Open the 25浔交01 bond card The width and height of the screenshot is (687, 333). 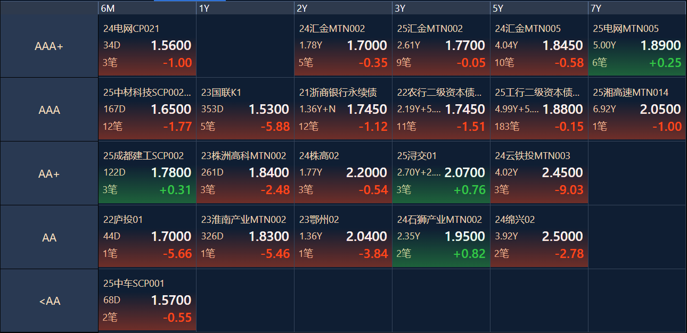(441, 173)
